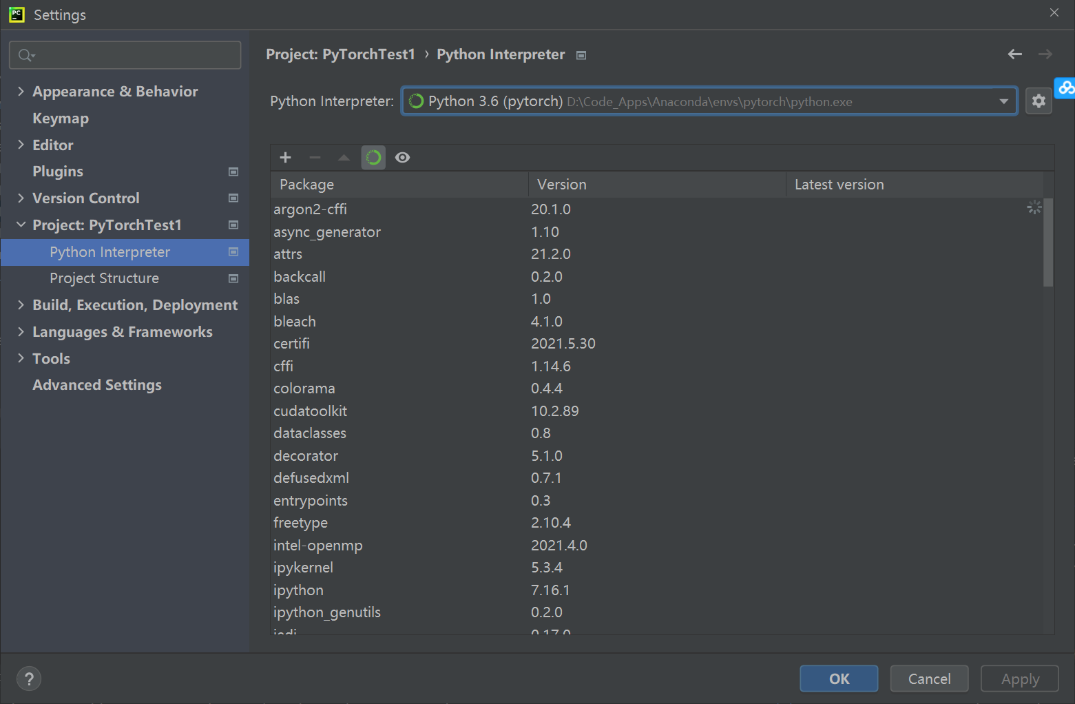Open Plugins settings
The width and height of the screenshot is (1075, 704).
pyautogui.click(x=58, y=172)
